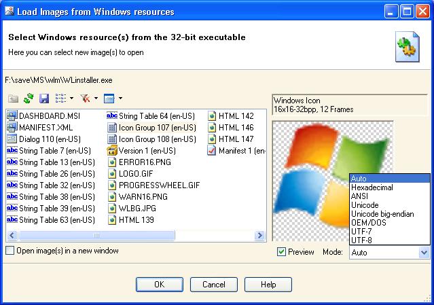Click the Mode combo box arrow
Viewport: 434px width, 305px height.
tap(424, 252)
